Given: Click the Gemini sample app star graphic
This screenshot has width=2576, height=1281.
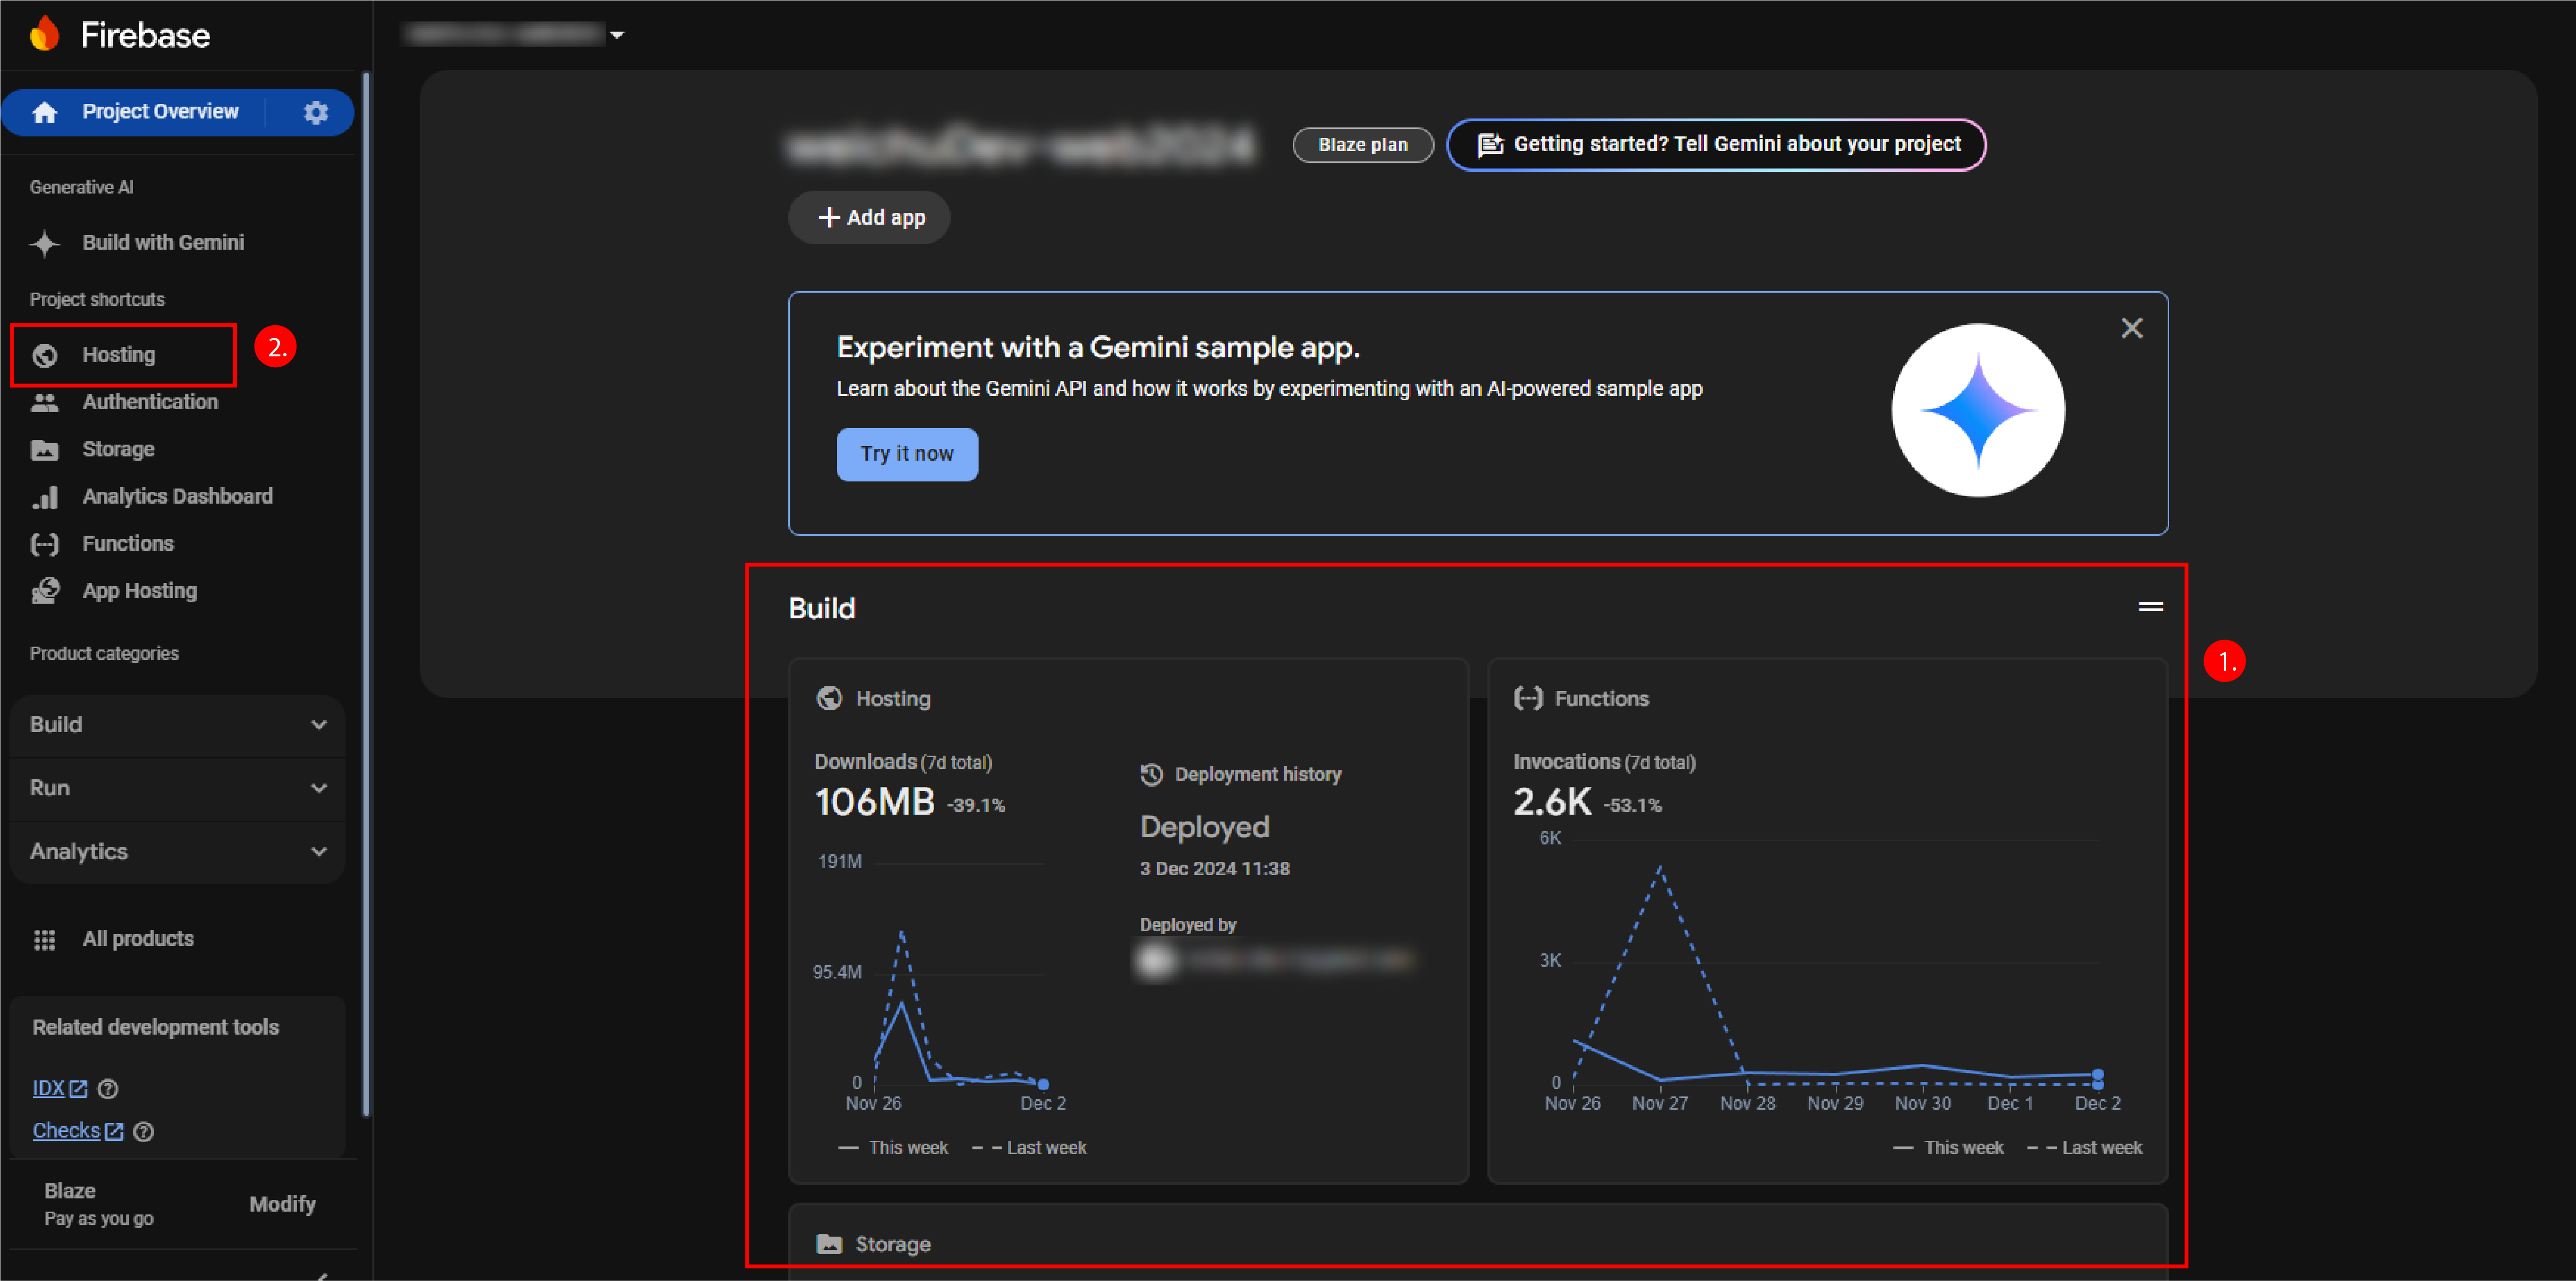Looking at the screenshot, I should (1978, 410).
